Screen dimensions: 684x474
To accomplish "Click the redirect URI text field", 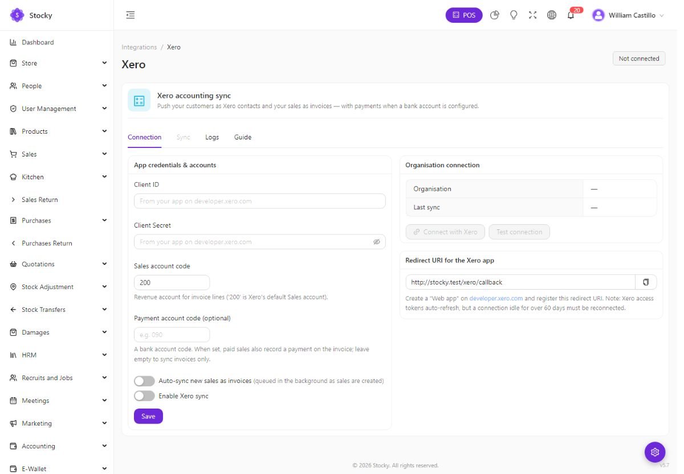I will (520, 282).
